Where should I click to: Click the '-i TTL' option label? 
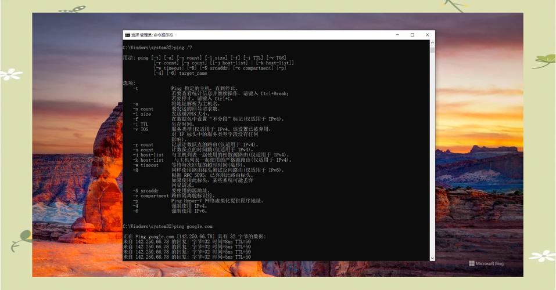(x=141, y=124)
